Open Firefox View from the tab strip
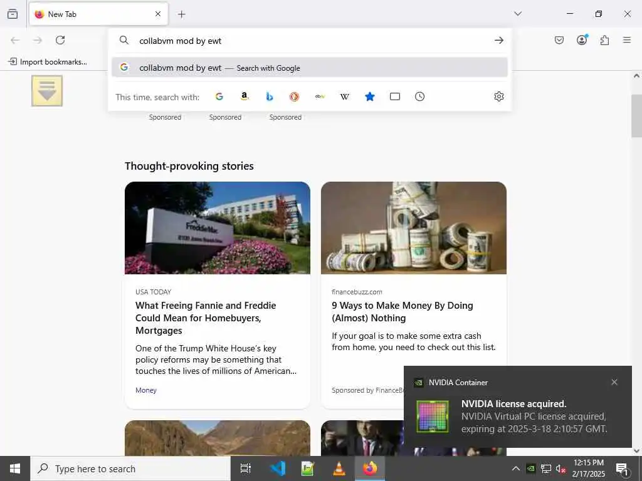 point(13,14)
